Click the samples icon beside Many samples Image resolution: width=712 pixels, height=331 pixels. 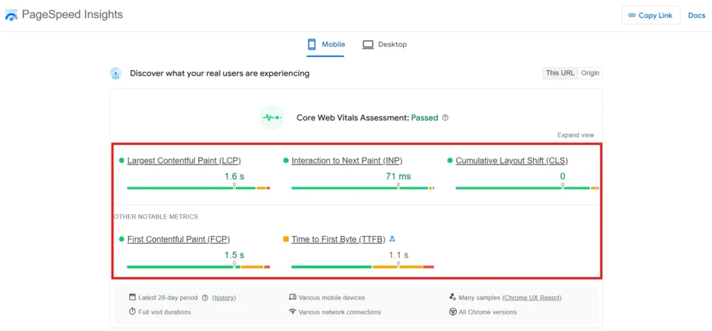pos(453,298)
